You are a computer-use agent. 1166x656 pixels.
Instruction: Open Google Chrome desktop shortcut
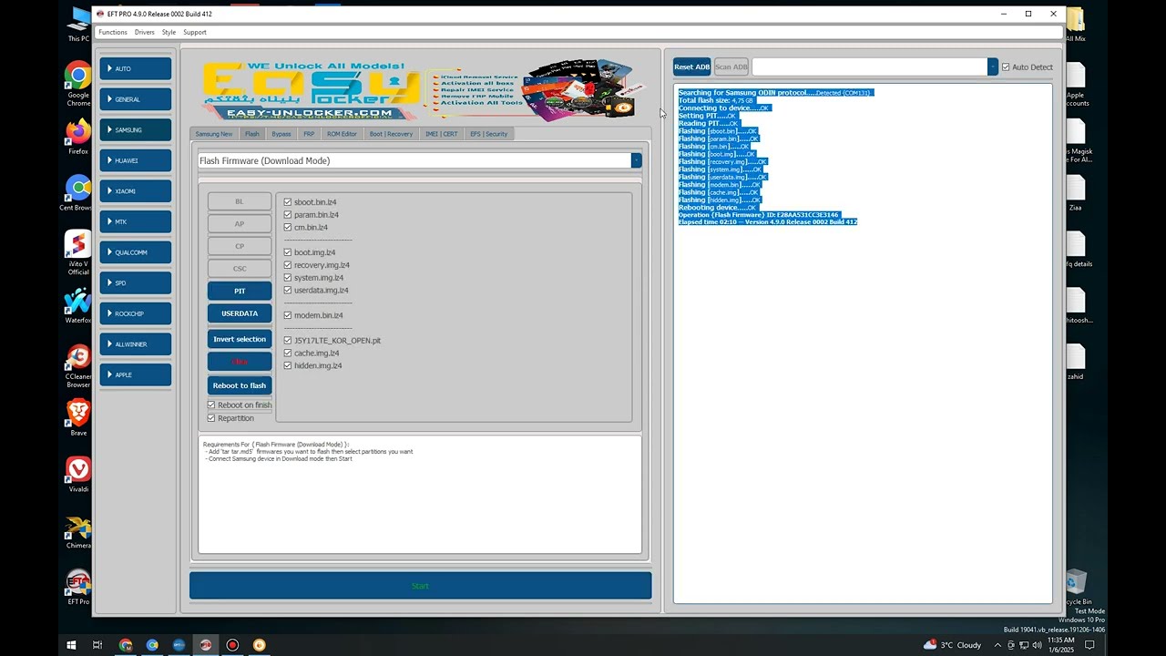click(78, 84)
